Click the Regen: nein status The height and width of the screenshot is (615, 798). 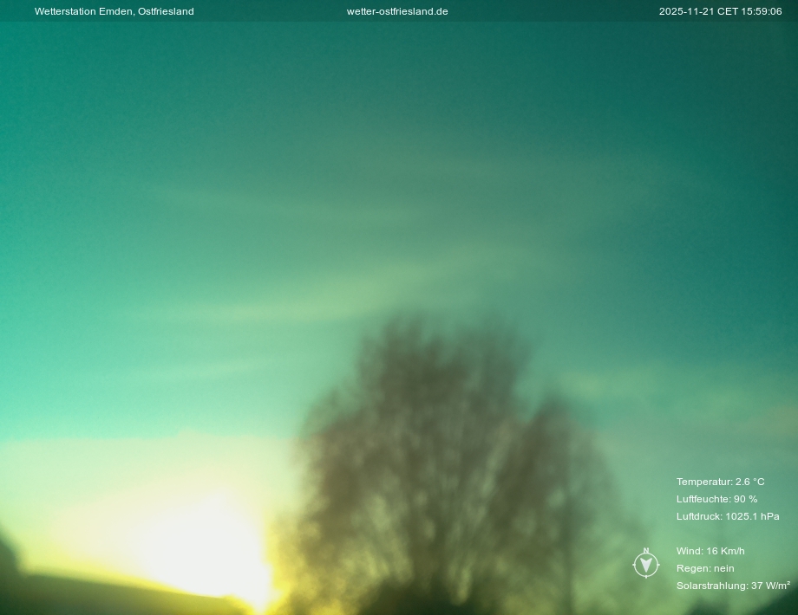[x=705, y=568]
